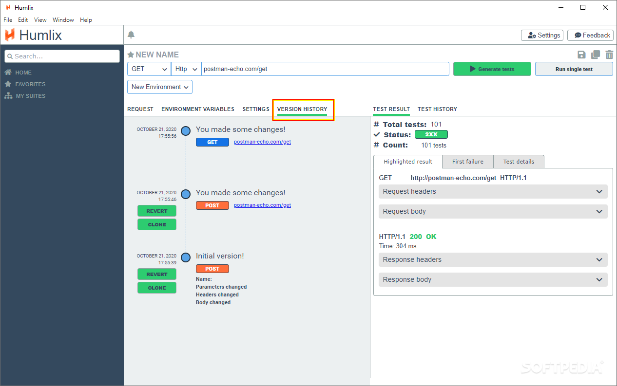617x386 pixels.
Task: Click REVERT for the Initial version
Action: (x=157, y=274)
